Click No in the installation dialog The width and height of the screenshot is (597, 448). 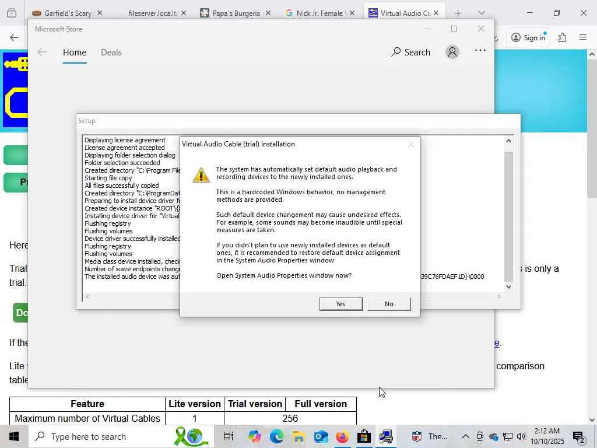point(389,304)
